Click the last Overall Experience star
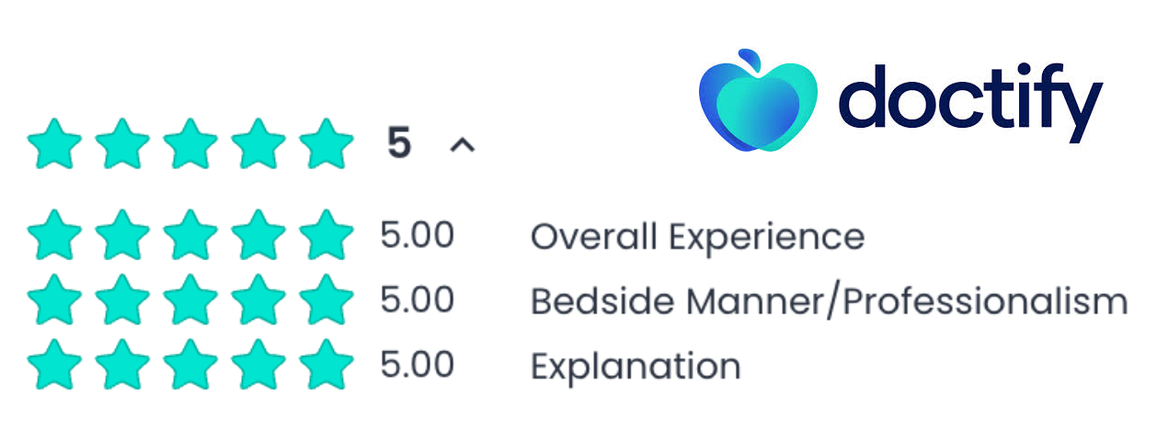Viewport: 1157px width, 421px height. coord(326,237)
